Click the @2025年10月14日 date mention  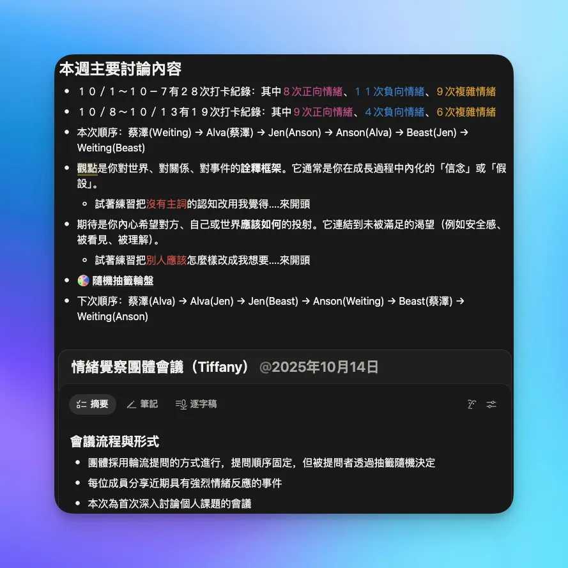pyautogui.click(x=319, y=367)
